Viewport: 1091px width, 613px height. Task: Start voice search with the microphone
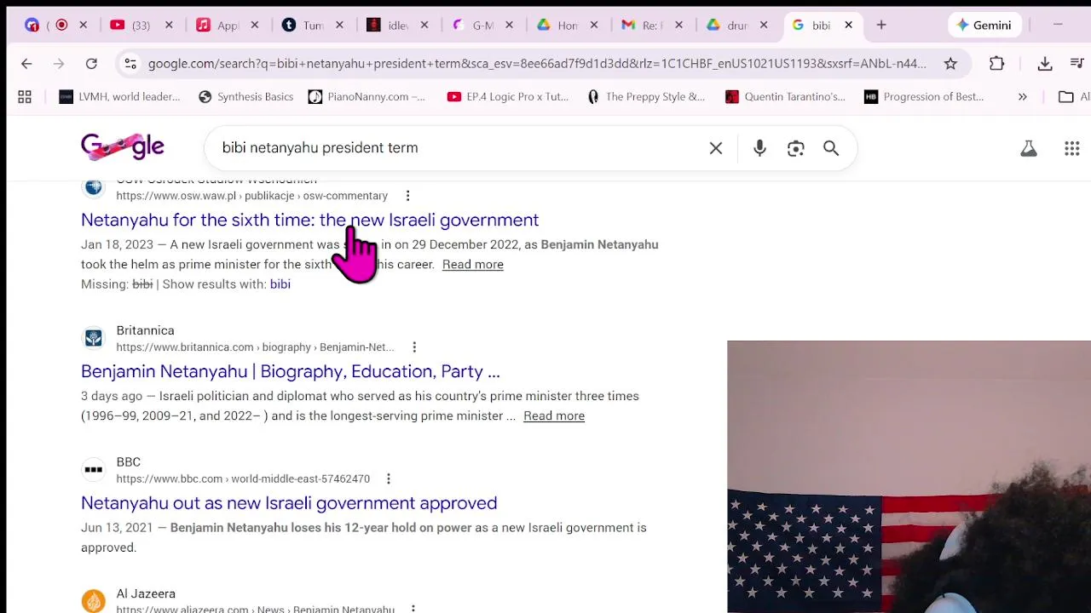tap(759, 148)
